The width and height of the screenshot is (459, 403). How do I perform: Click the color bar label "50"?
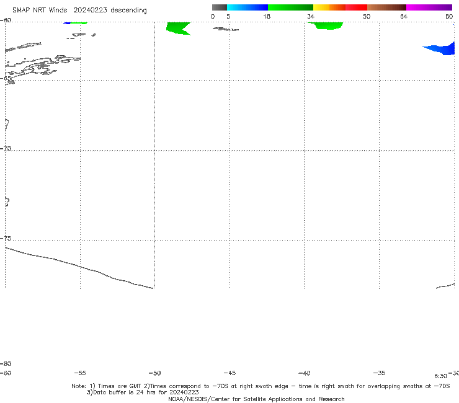coord(367,17)
